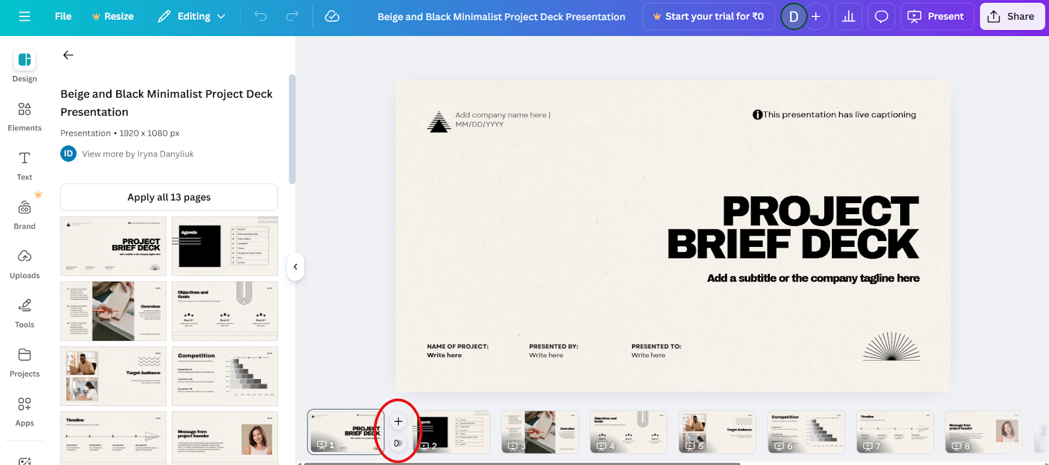Select slide 5 thumbnail in filmstrip
This screenshot has width=1049, height=465.
tap(717, 432)
